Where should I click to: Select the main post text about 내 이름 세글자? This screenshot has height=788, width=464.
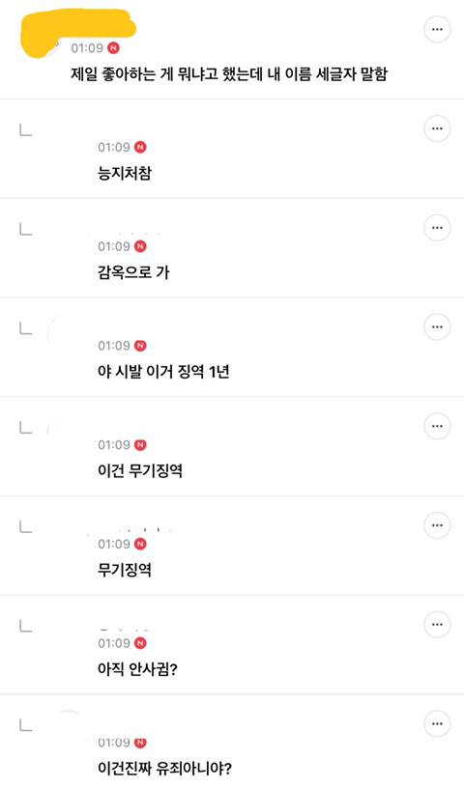(229, 74)
